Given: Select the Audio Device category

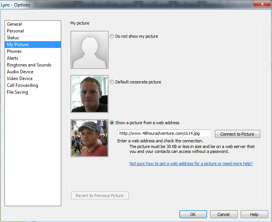Looking at the screenshot, I should click(x=33, y=72).
